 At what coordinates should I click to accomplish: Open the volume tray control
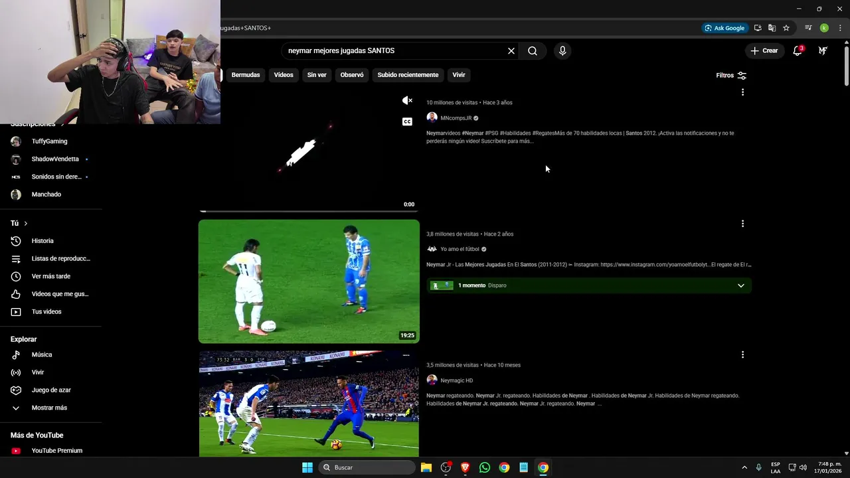(x=804, y=467)
